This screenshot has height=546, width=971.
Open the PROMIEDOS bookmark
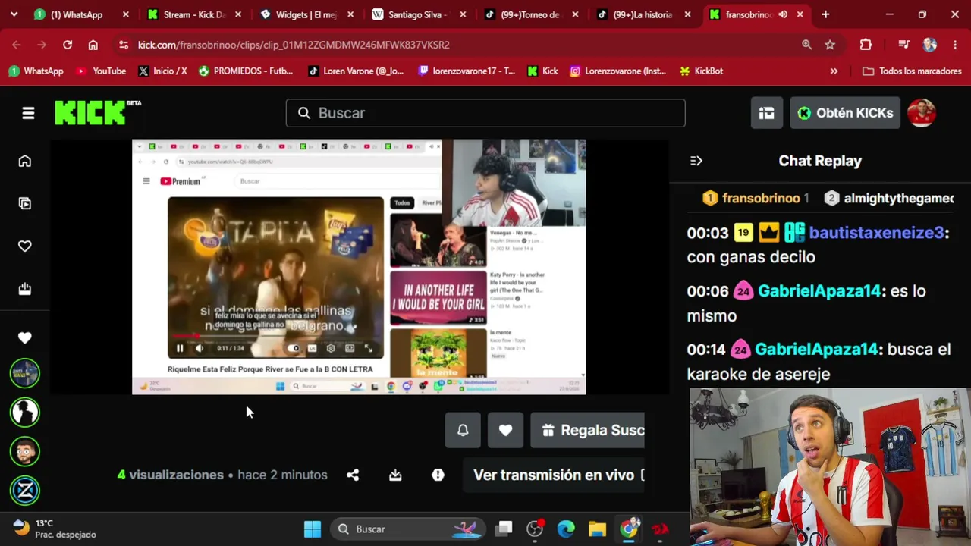[x=246, y=71]
